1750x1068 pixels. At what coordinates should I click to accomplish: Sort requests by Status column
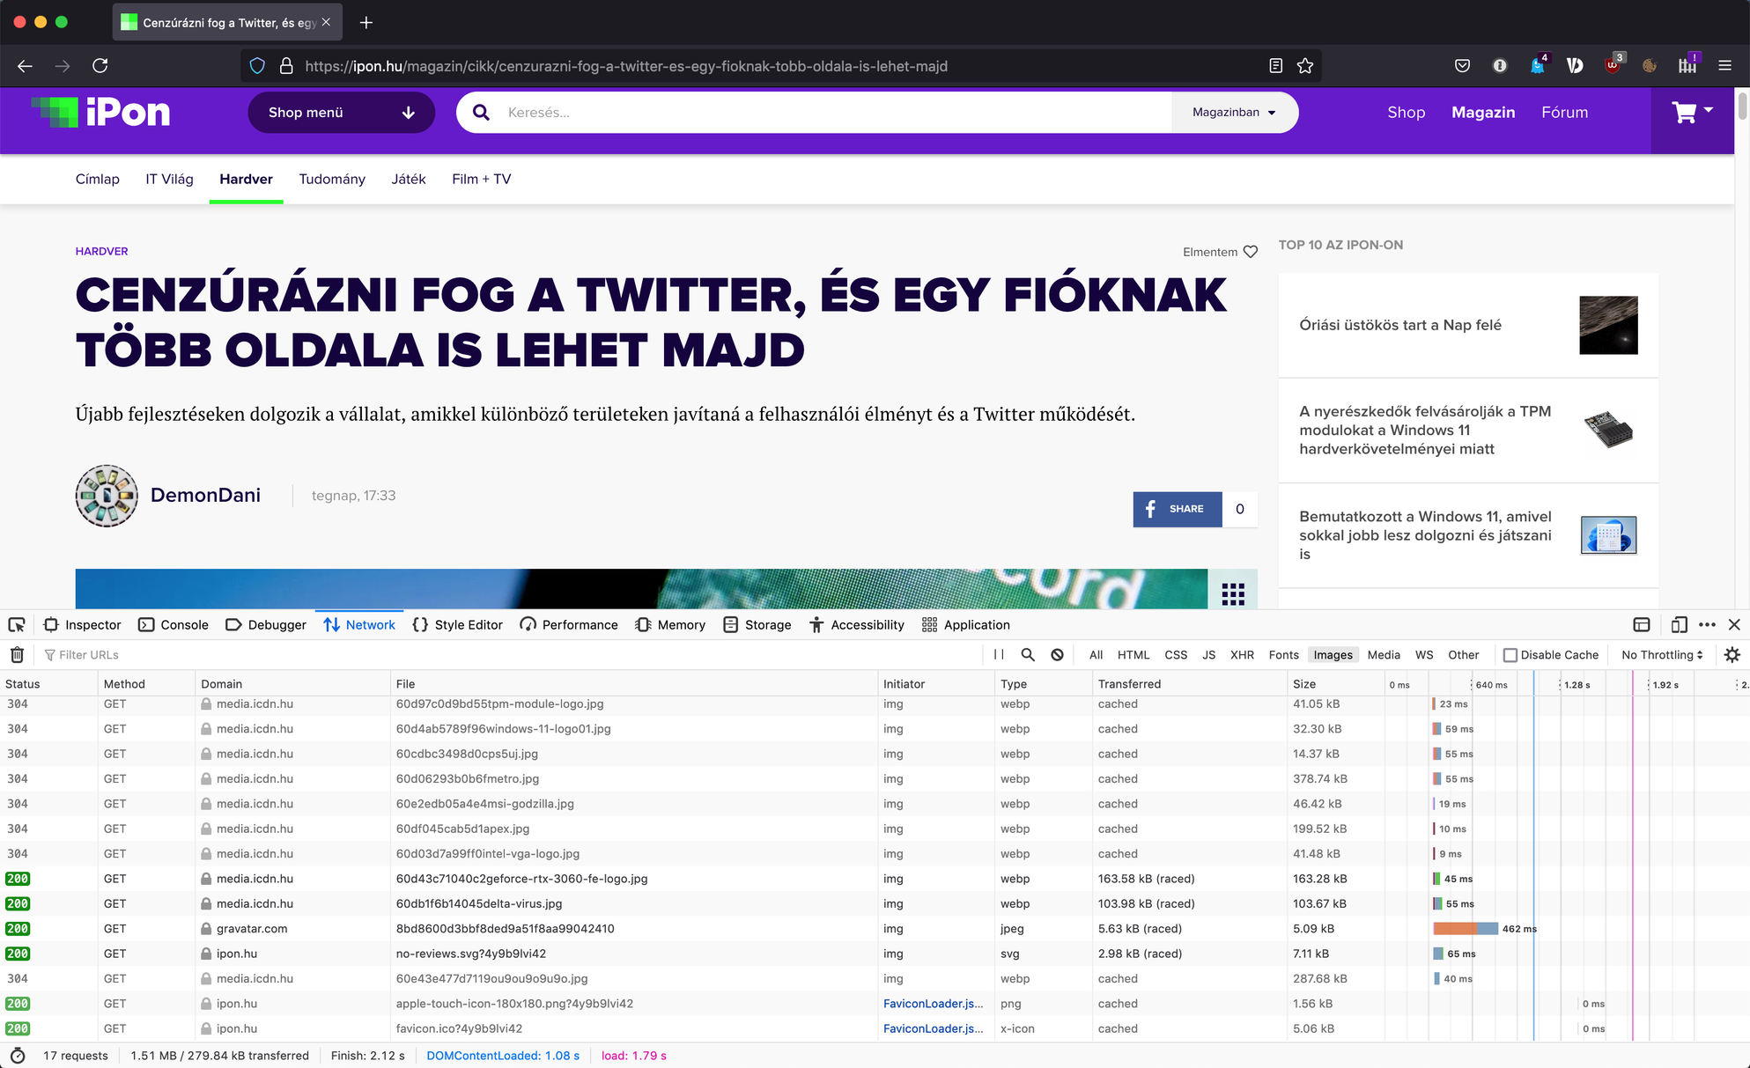49,684
